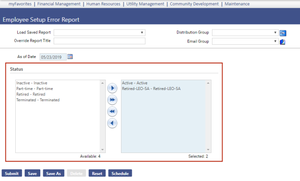The image size is (300, 181).
Task: Remove all statuses from the Selected list
Action: (x=112, y=112)
